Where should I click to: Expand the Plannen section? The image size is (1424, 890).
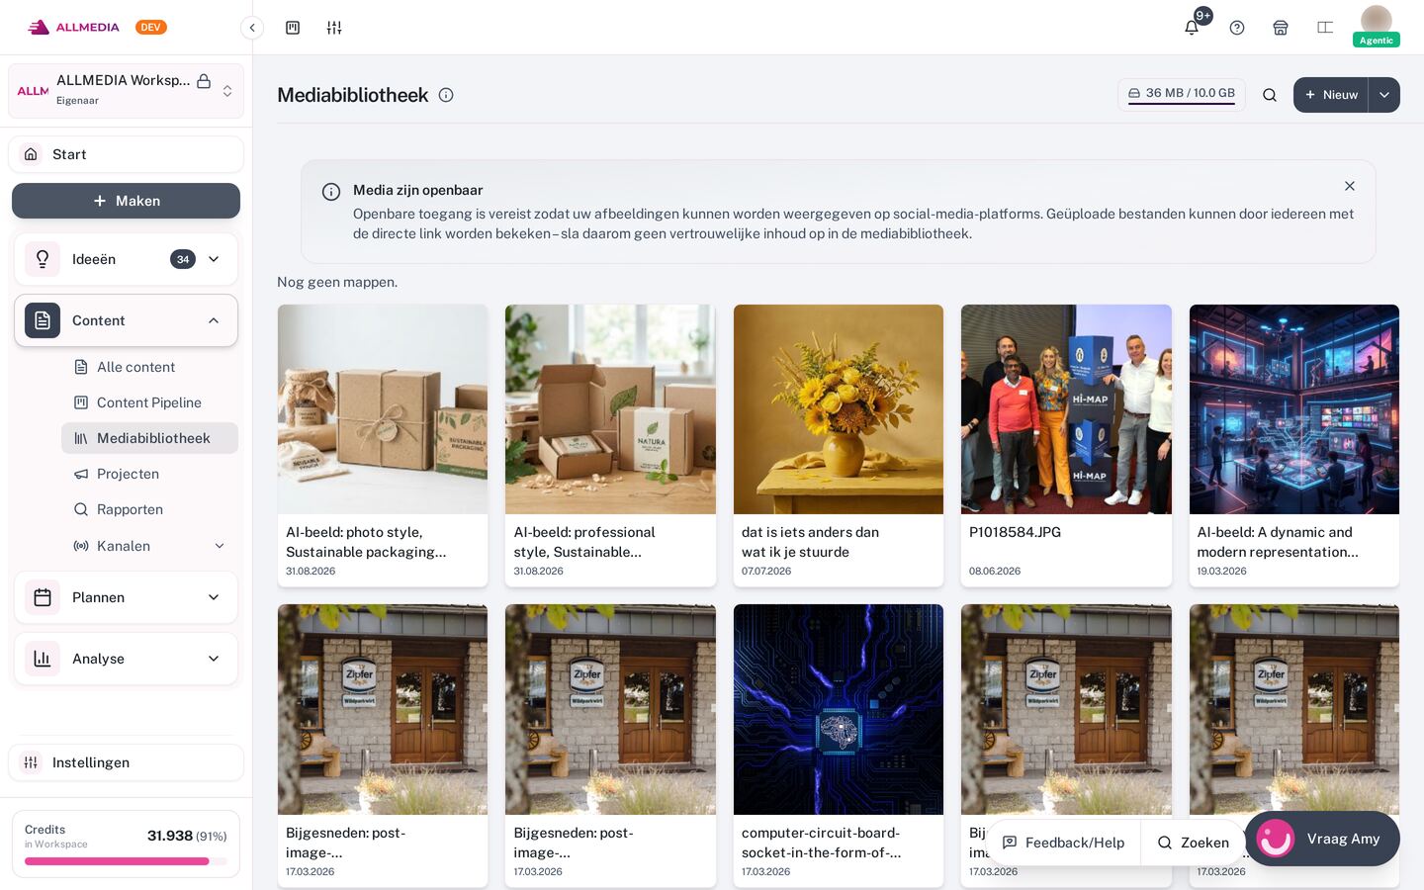point(214,597)
